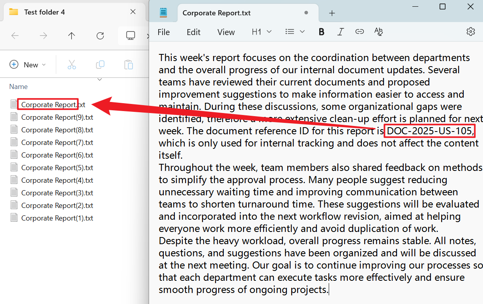
Task: Insert a link using the link icon
Action: (x=359, y=32)
